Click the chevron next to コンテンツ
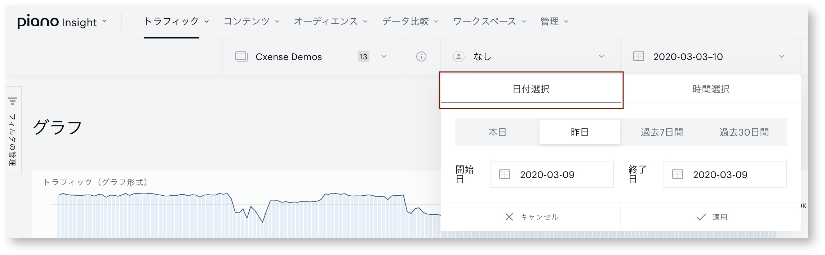 tap(277, 22)
